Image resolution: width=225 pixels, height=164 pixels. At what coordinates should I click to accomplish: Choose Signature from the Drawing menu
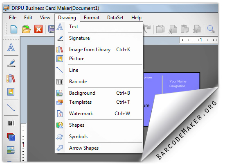click(99, 38)
